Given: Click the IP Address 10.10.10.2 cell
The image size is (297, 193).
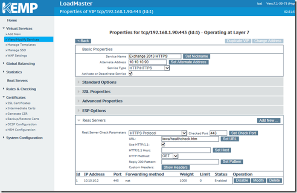Looking at the screenshot, I should click(91, 181).
